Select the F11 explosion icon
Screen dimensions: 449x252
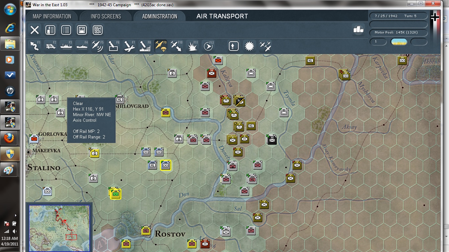(192, 46)
